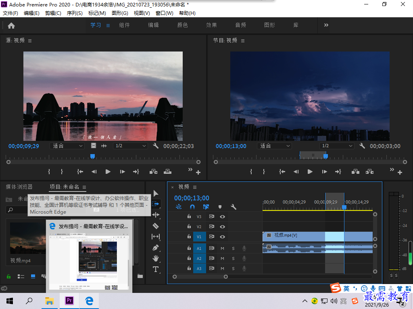Open Program monitor zoom level dropdown
Screen dimensions: 413x309
[274, 146]
